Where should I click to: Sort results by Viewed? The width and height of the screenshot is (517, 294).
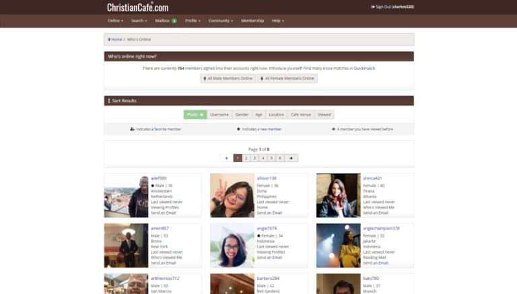324,114
